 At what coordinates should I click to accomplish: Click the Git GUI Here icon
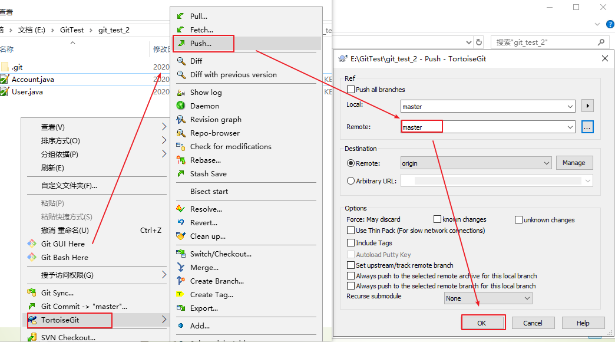point(32,244)
